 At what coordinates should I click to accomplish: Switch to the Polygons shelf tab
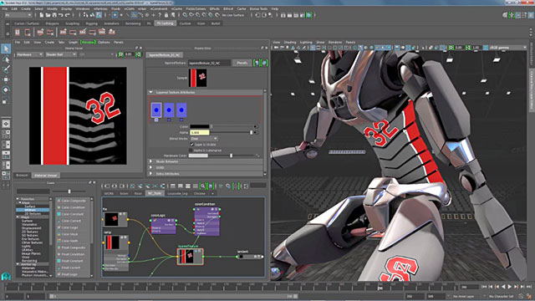click(x=52, y=23)
